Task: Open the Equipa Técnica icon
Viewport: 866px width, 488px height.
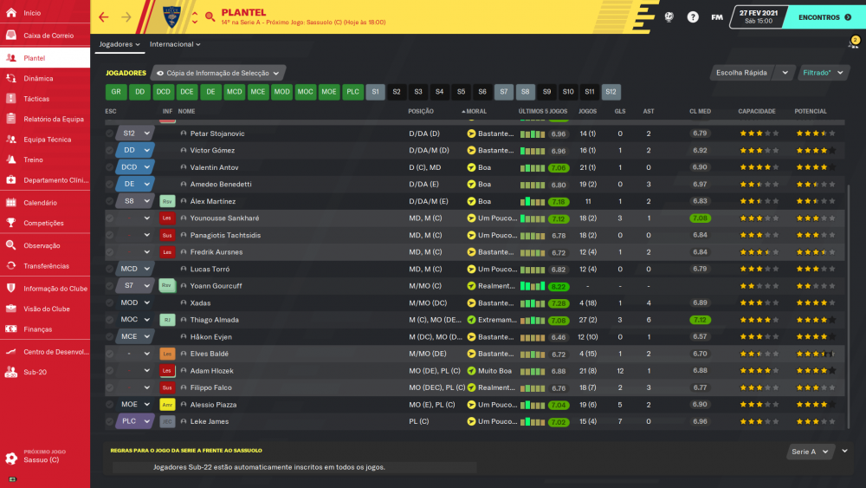Action: pos(11,140)
